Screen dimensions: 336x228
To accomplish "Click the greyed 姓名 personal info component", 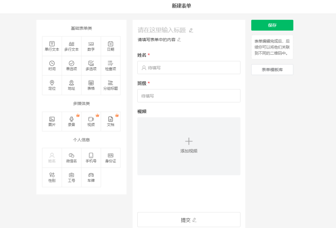I will point(52,158).
